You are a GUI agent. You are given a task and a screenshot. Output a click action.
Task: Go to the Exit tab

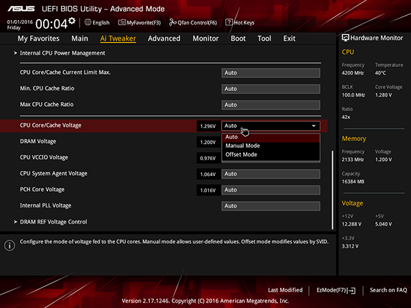289,38
